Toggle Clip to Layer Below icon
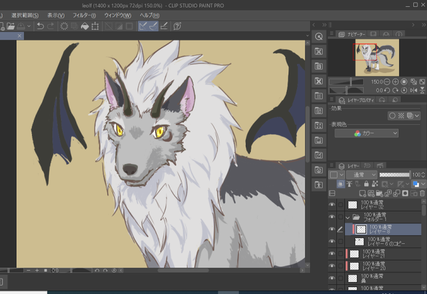Viewport: 427px width, 294px height. tap(340, 184)
